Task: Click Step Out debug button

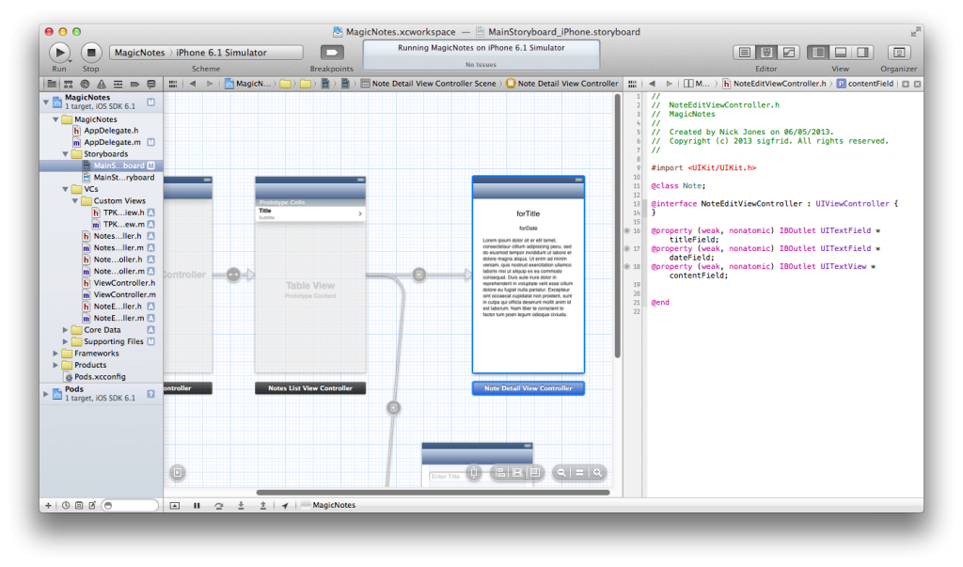Action: point(263,506)
